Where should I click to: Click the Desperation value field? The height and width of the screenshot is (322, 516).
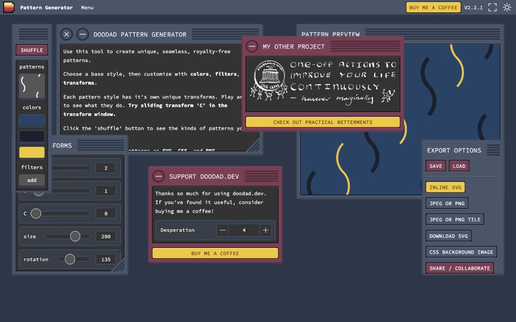click(x=244, y=230)
